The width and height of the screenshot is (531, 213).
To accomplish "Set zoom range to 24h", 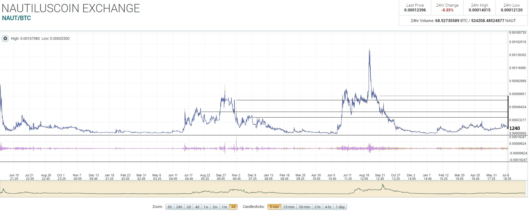I will (x=179, y=207).
